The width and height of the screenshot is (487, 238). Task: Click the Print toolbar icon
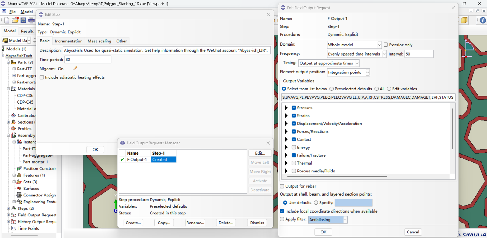point(31,20)
